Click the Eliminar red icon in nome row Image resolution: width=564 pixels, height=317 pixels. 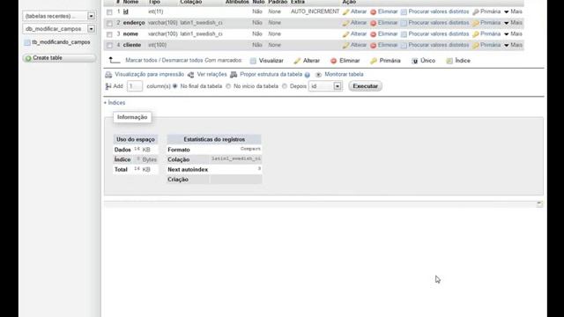374,34
